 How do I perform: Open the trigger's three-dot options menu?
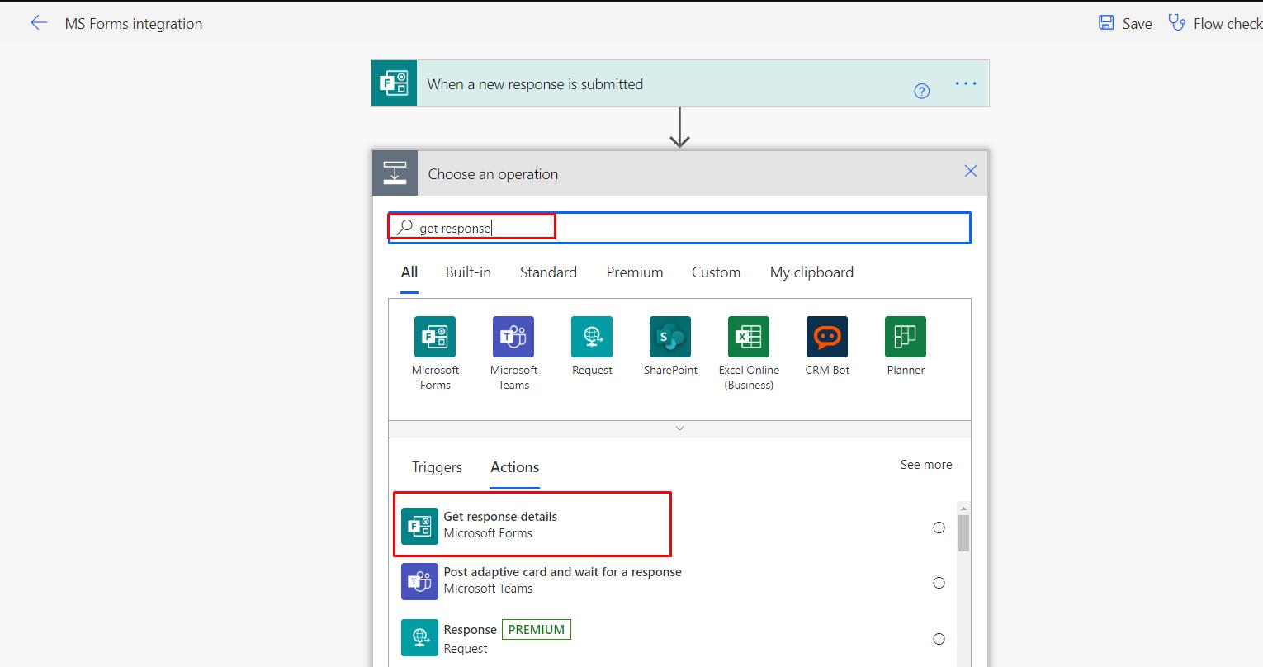pos(966,83)
